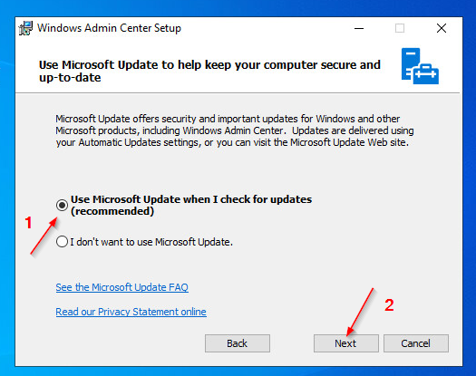Click the setup installer icon in title bar
Viewport: 476px width, 376px height.
[x=25, y=28]
